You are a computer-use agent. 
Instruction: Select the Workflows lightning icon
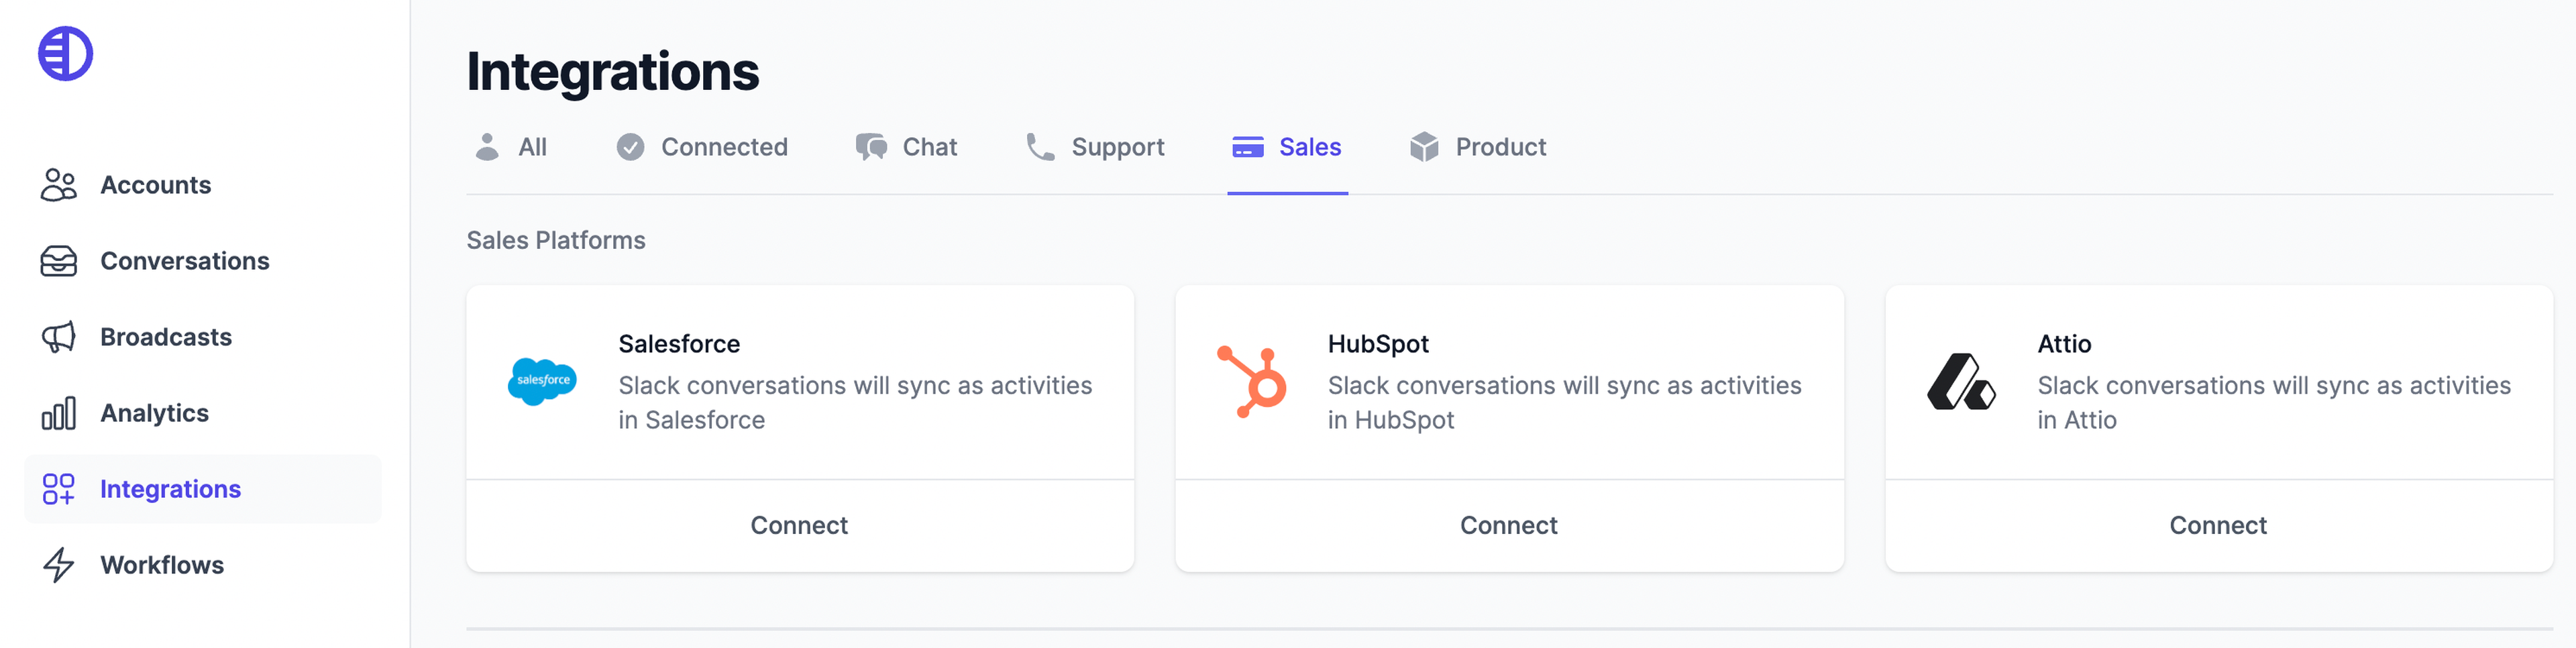point(58,565)
